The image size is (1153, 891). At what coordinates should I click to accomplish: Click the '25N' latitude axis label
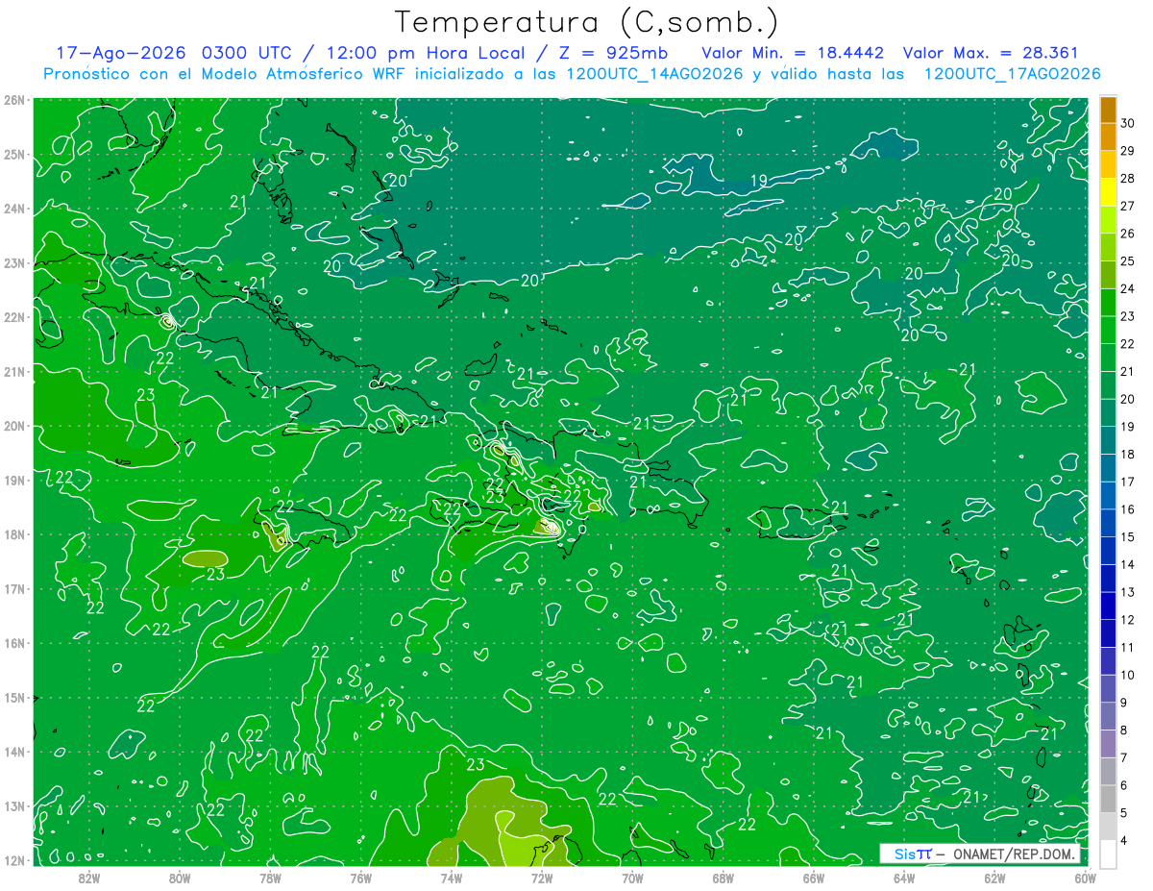(14, 154)
